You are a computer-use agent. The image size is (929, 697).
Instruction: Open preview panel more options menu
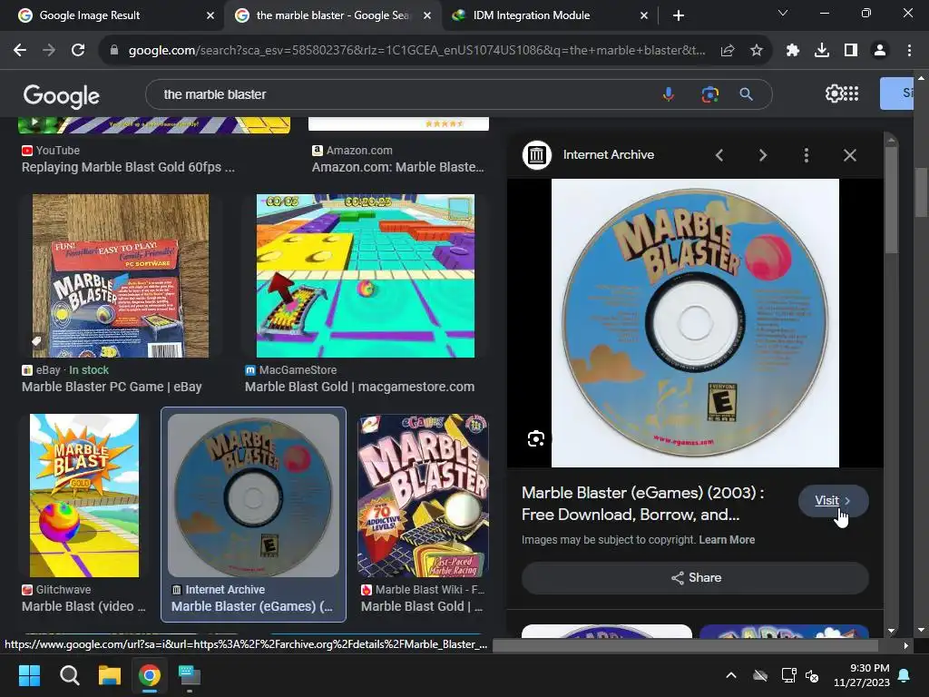click(806, 155)
